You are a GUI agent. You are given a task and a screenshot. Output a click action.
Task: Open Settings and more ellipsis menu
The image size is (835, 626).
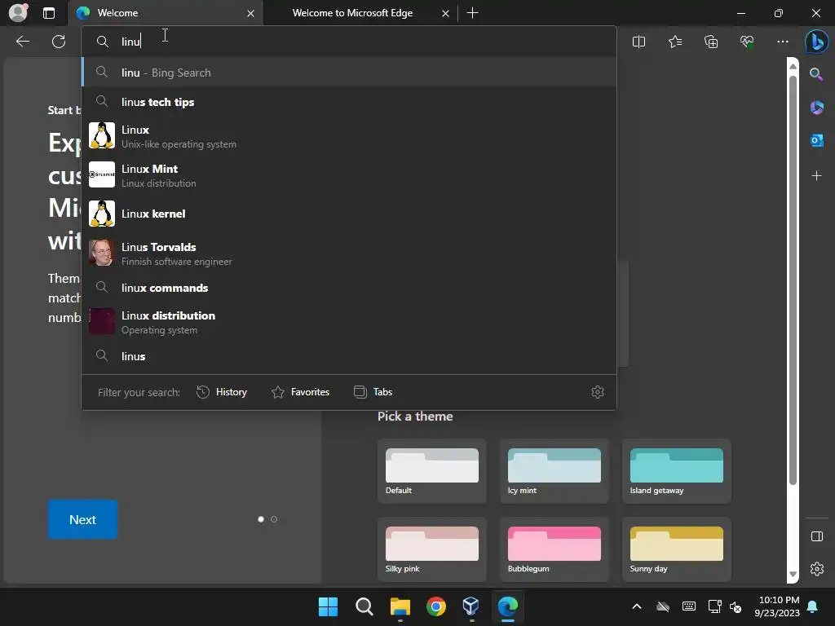(x=782, y=42)
